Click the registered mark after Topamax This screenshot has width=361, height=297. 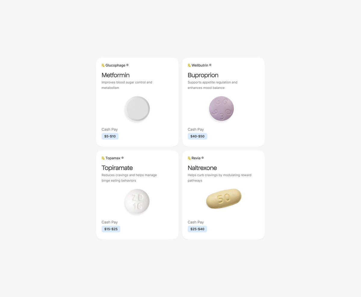coord(122,158)
